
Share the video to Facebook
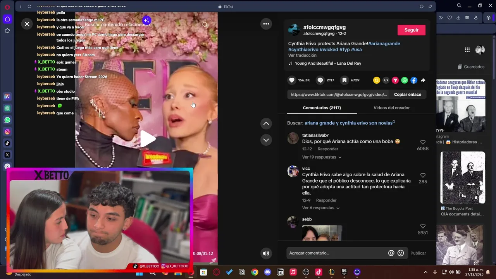[x=414, y=80]
